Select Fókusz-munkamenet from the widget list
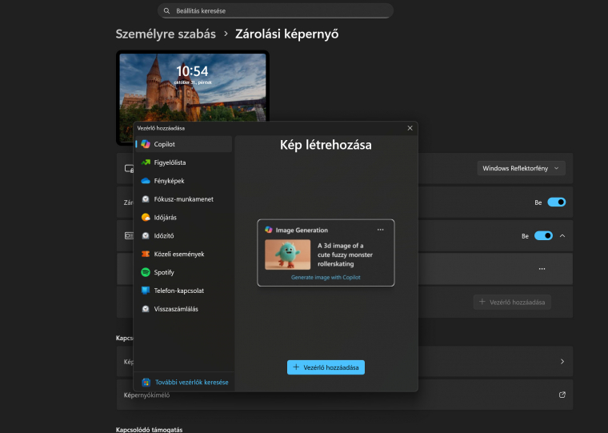 tap(183, 199)
